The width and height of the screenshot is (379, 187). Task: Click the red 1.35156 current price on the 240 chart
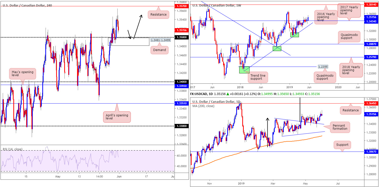point(181,30)
